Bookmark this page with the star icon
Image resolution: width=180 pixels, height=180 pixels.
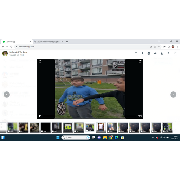[159, 47]
